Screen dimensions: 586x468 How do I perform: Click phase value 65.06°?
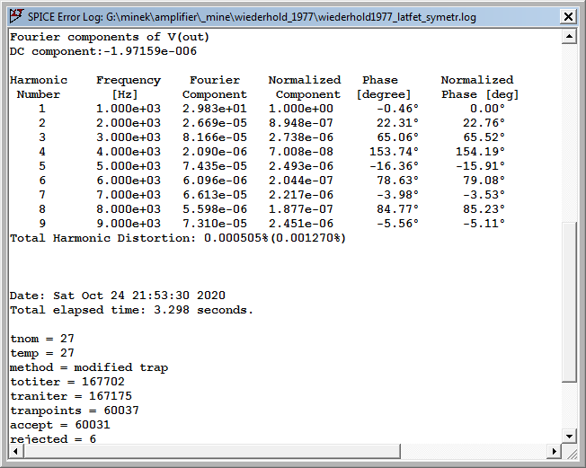coord(397,137)
